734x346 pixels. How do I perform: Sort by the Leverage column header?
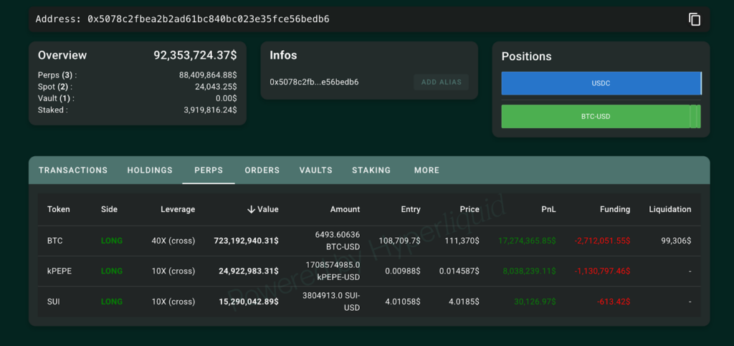tap(178, 209)
